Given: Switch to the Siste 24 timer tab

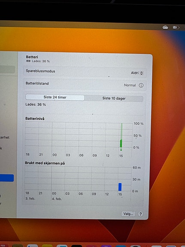Looking at the screenshot, I should click(x=55, y=97).
